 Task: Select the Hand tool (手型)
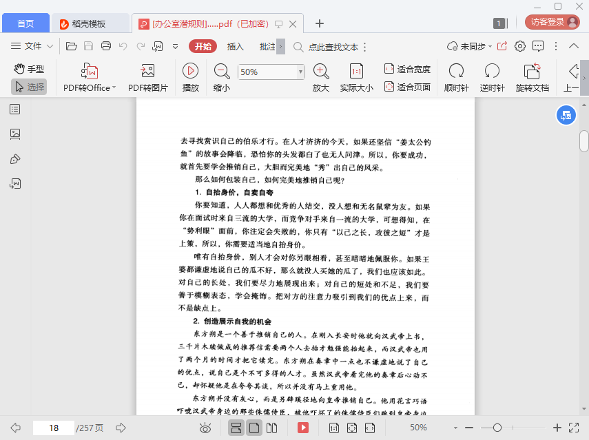click(30, 69)
